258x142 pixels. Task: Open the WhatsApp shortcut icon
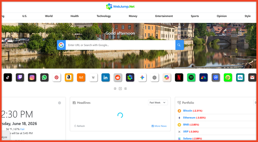[45, 77]
